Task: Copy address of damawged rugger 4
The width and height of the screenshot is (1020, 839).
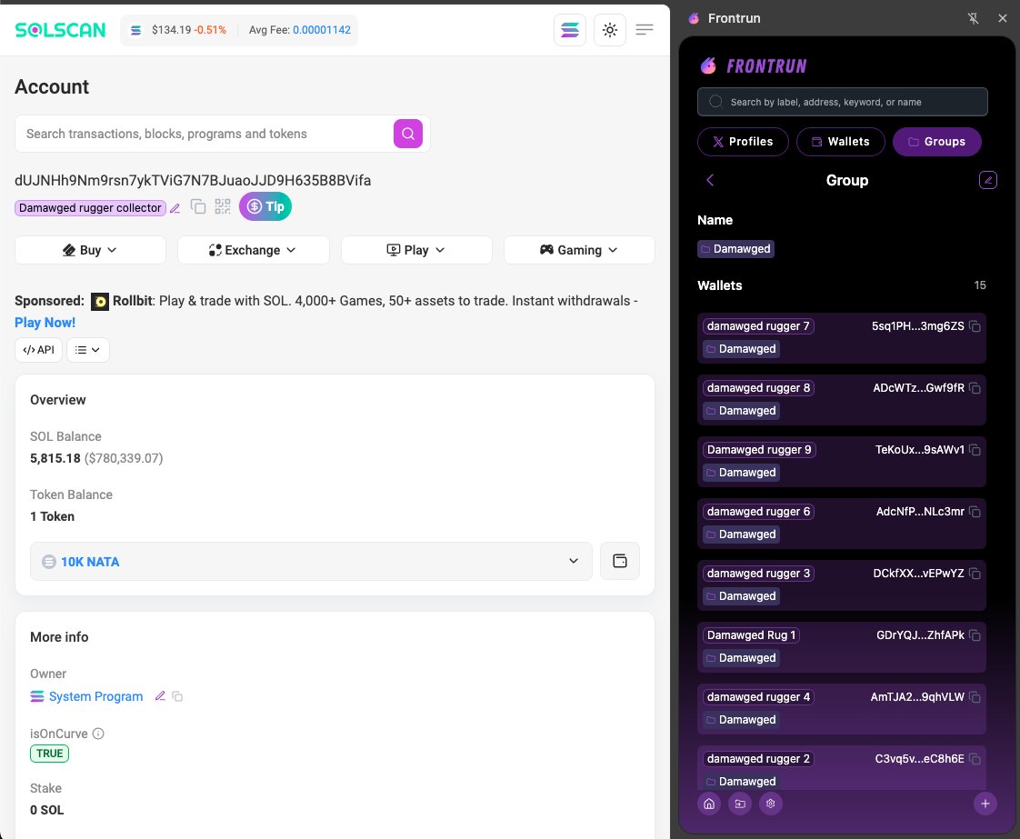Action: [975, 697]
